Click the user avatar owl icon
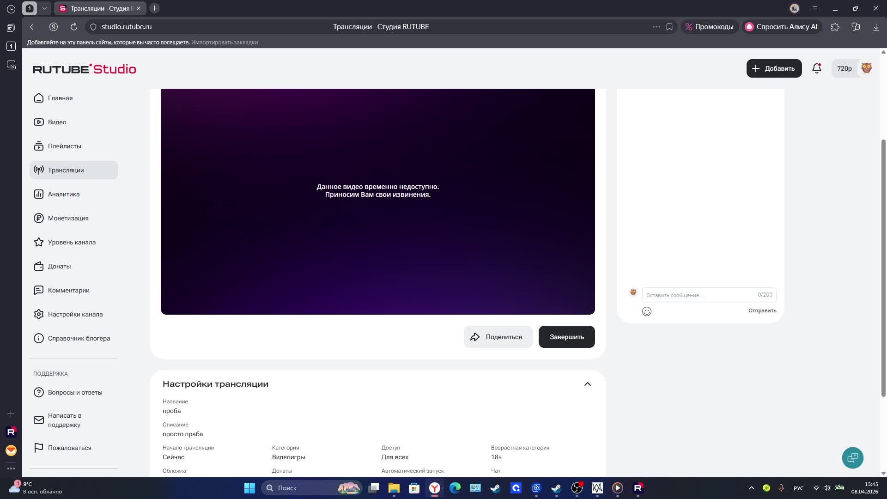Image resolution: width=887 pixels, height=499 pixels. [x=866, y=68]
